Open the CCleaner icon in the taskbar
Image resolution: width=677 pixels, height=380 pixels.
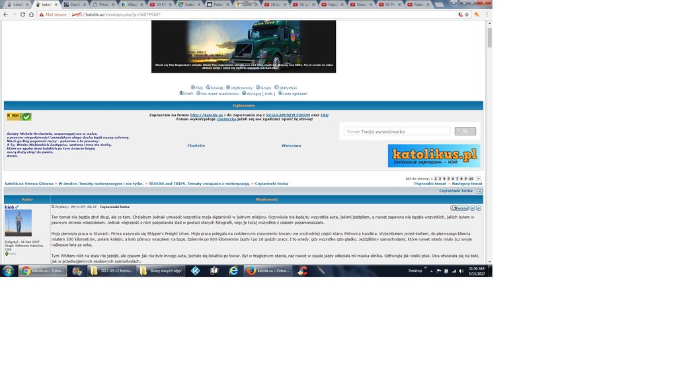(302, 271)
